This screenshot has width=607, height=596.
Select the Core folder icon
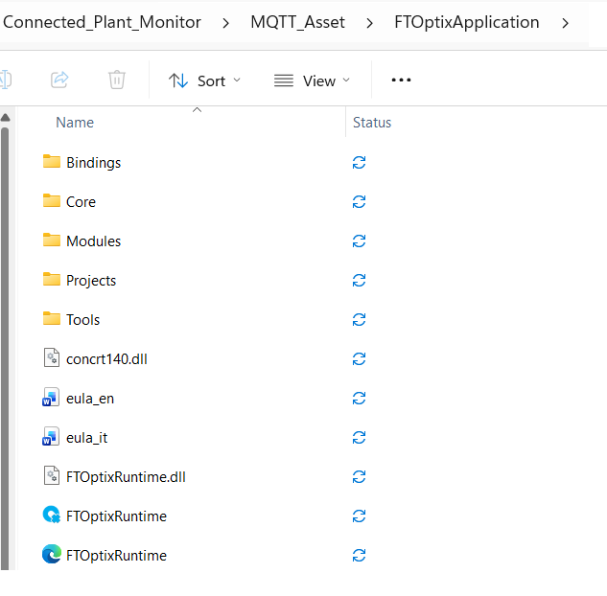point(52,200)
